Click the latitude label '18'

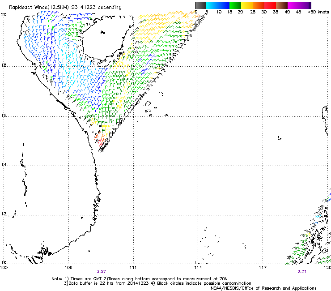[x=4, y=65]
